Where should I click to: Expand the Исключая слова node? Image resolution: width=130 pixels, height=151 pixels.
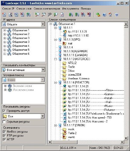5,90
